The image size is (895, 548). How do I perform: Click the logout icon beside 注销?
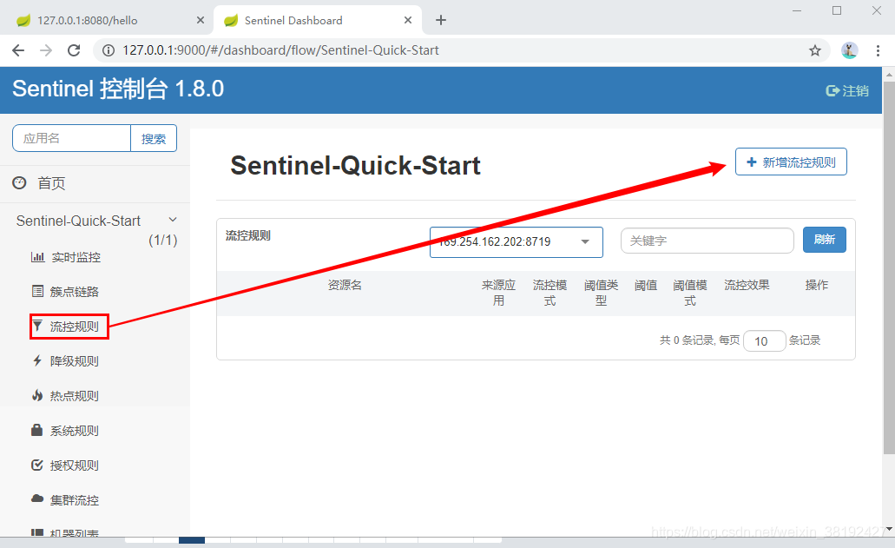832,91
